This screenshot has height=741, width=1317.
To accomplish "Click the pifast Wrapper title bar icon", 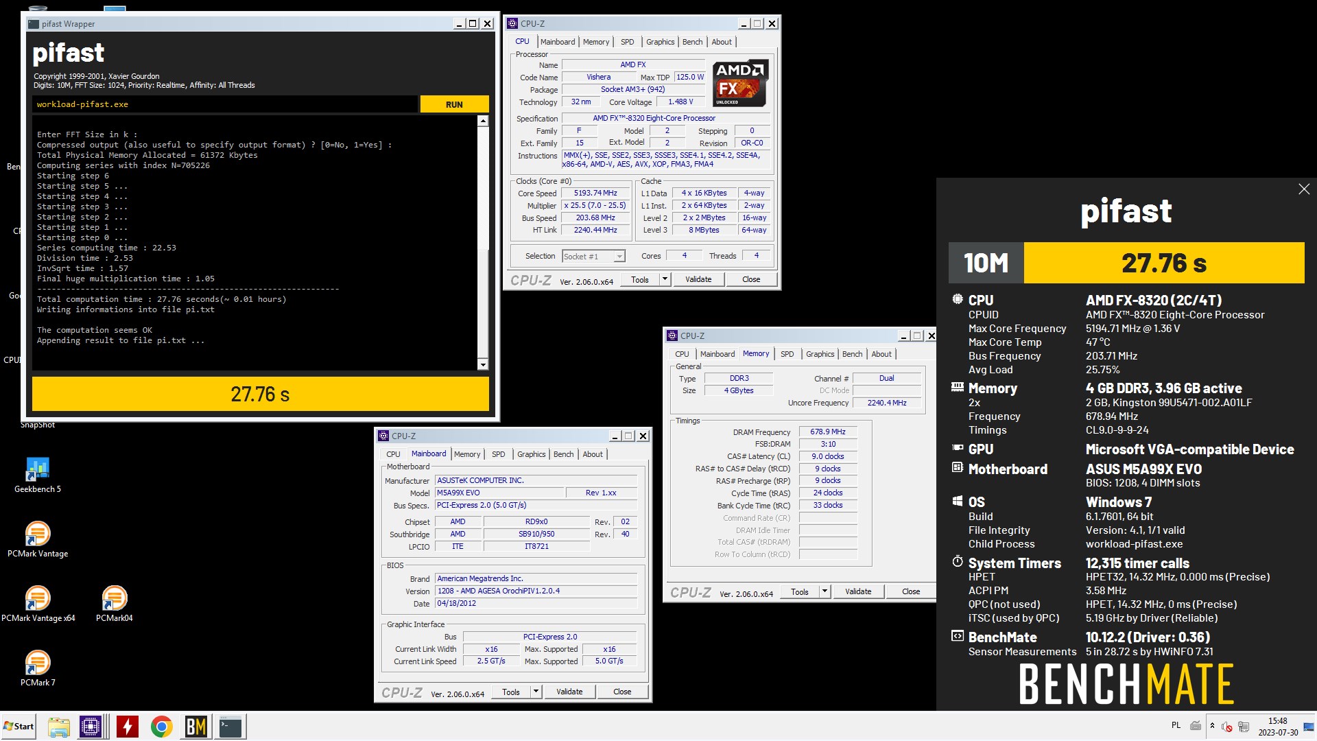I will (33, 23).
